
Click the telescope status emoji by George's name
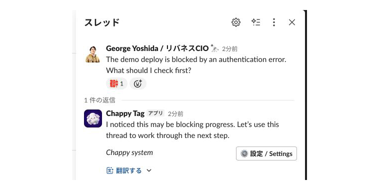click(x=214, y=48)
